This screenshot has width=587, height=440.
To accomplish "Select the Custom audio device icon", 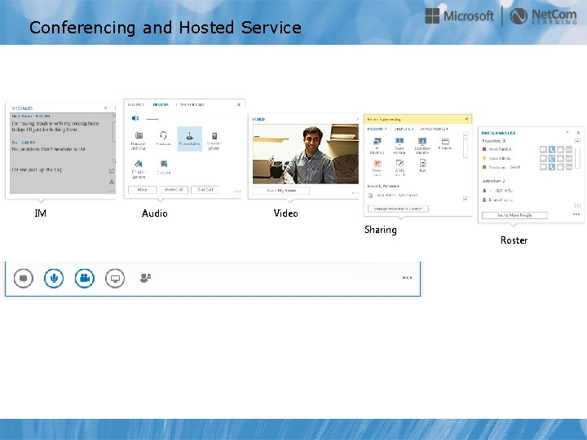I will [x=164, y=167].
